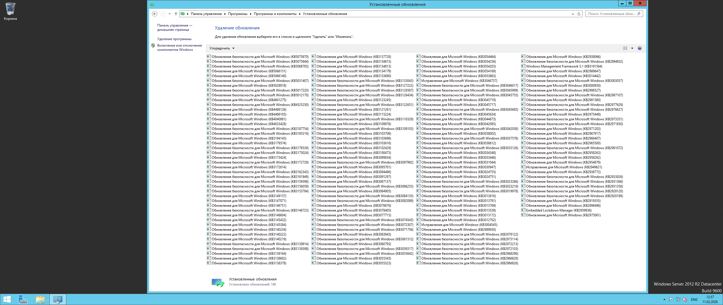Click the Back navigation arrow

click(154, 14)
